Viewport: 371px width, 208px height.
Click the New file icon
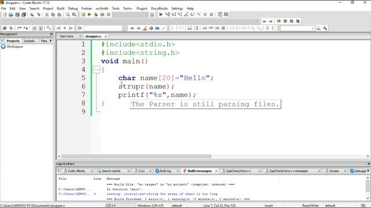pos(5,14)
